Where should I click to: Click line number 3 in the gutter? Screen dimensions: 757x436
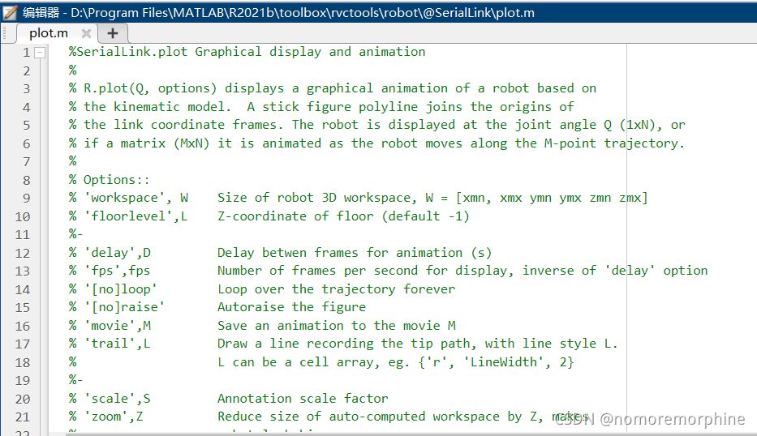26,89
